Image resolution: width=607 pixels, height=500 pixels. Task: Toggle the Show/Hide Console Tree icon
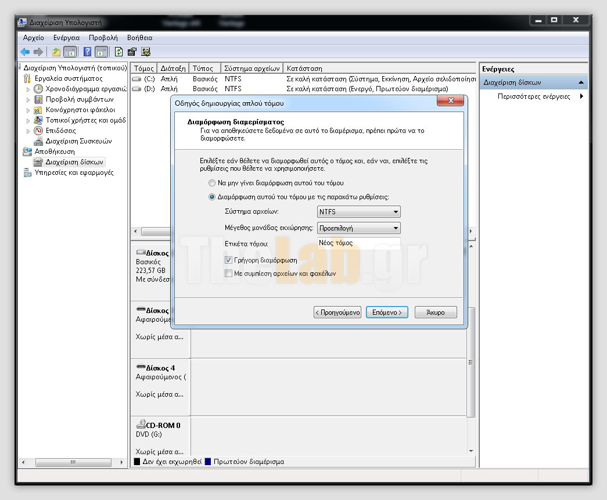(x=70, y=52)
